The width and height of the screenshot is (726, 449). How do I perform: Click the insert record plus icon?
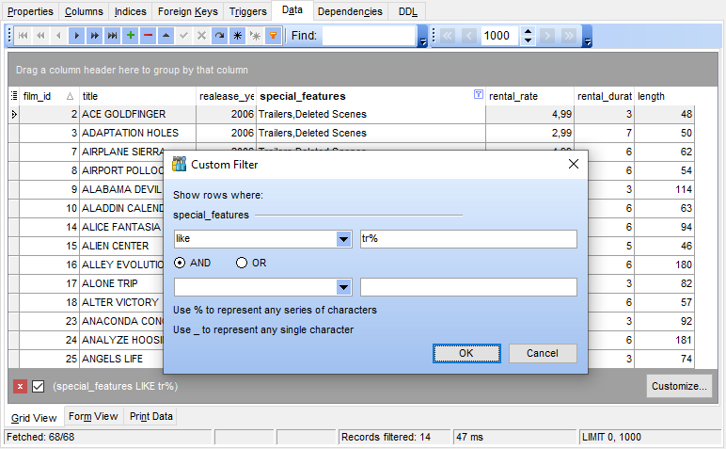[x=130, y=36]
